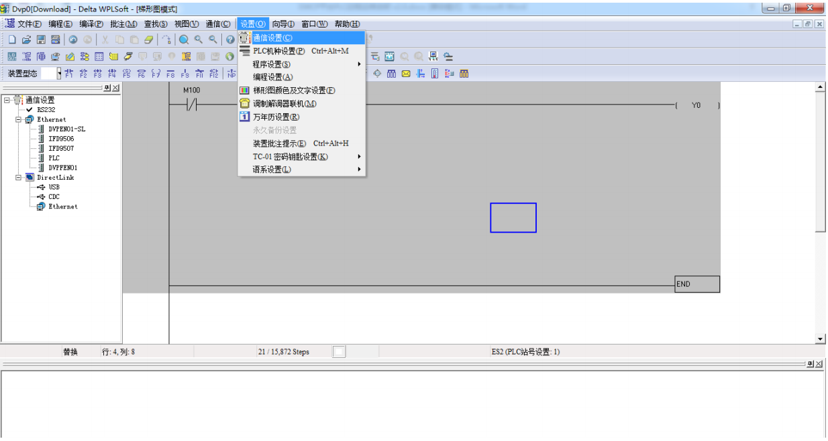Collapse the 通信设置 root tree node

[7, 100]
